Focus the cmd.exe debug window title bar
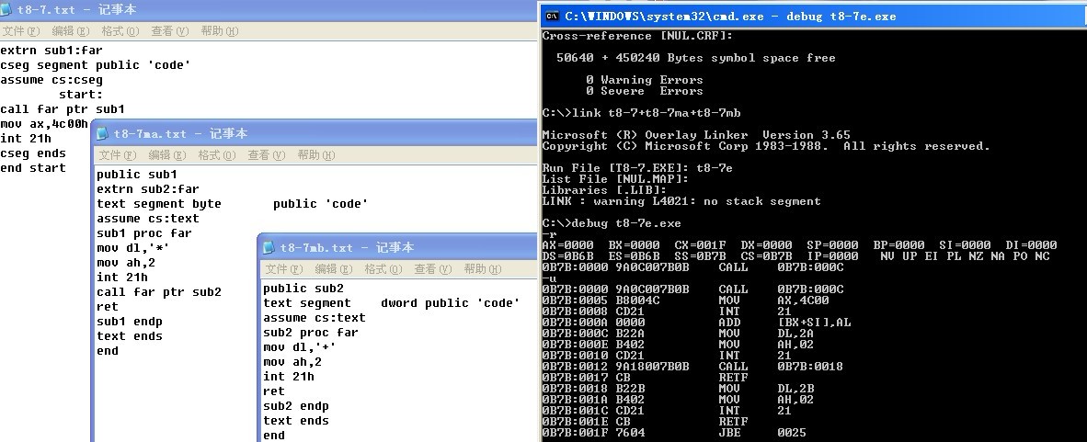The height and width of the screenshot is (442, 1087). click(812, 16)
